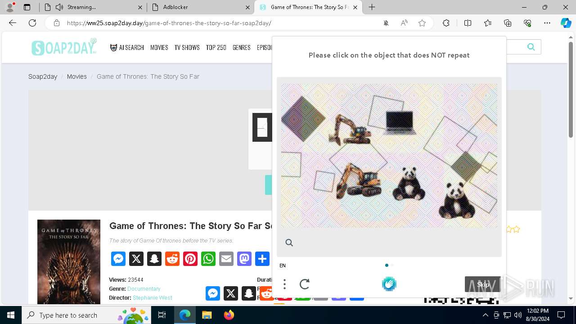The width and height of the screenshot is (576, 324).
Task: Close the Game of Thrones tab
Action: pyautogui.click(x=355, y=7)
